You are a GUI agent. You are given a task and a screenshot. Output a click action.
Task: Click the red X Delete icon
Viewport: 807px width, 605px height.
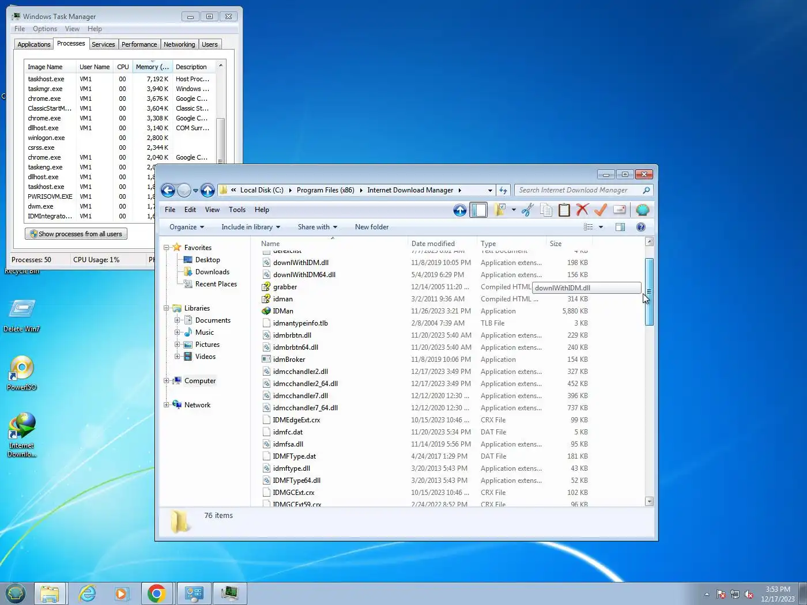tap(582, 210)
